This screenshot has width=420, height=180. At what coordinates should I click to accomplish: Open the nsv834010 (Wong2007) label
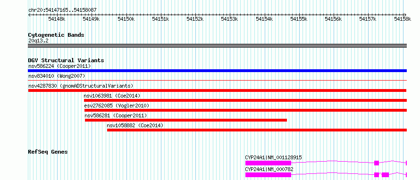pos(57,76)
